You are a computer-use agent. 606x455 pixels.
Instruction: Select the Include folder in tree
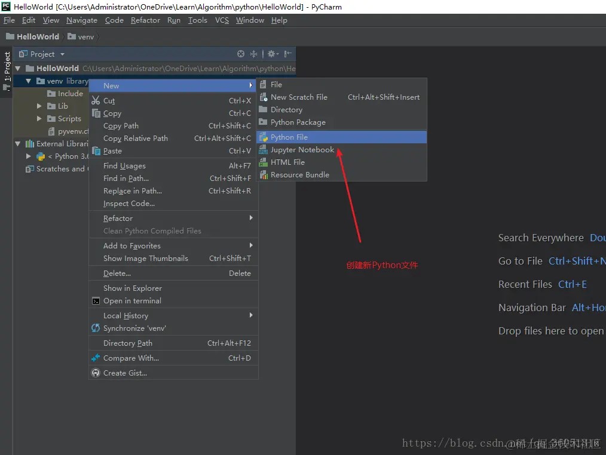[65, 94]
